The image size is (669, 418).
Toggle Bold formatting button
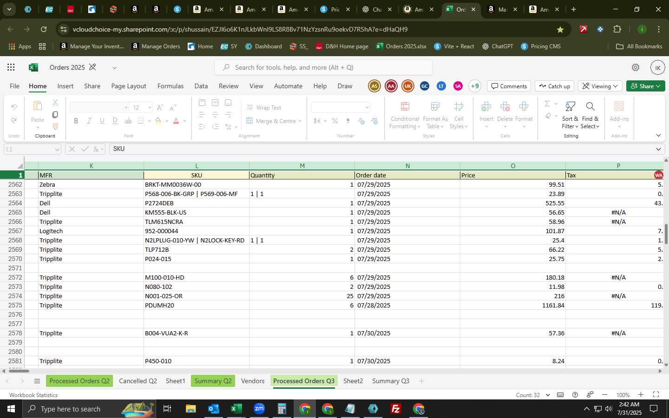[76, 121]
